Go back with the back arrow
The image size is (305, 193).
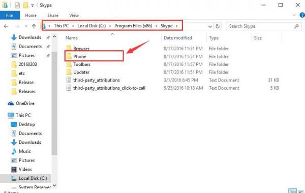pos(6,26)
